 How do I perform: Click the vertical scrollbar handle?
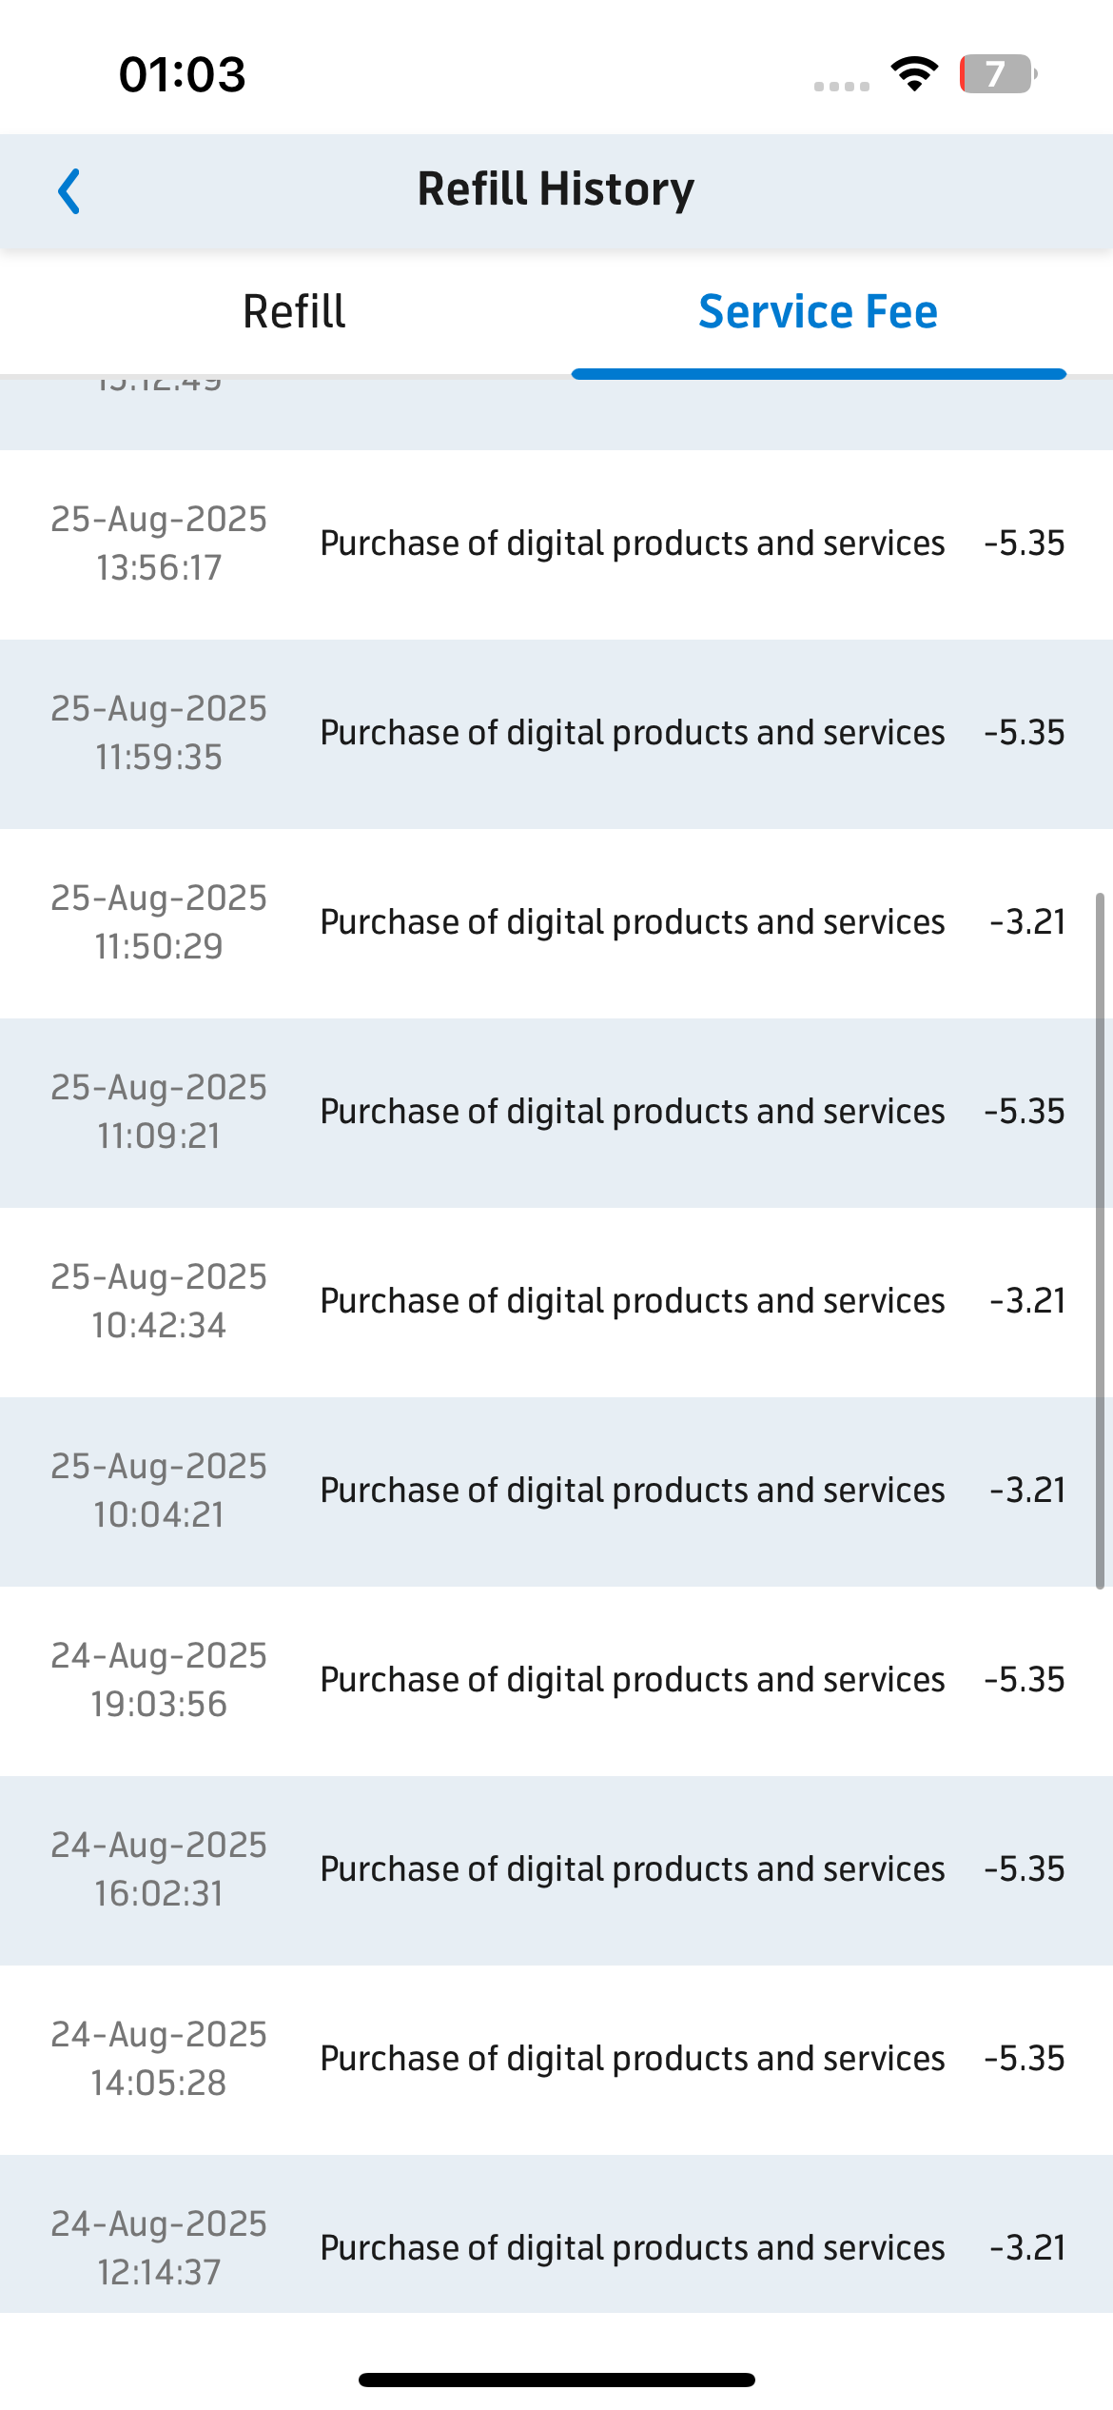[1100, 1241]
